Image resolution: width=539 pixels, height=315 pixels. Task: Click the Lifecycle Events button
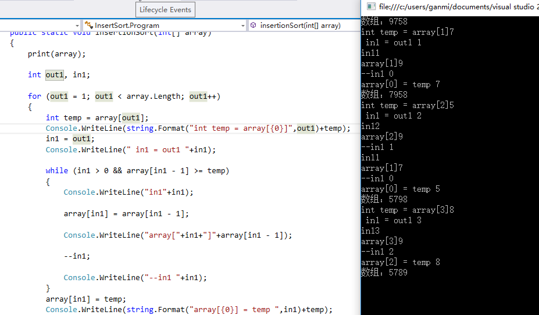(165, 10)
